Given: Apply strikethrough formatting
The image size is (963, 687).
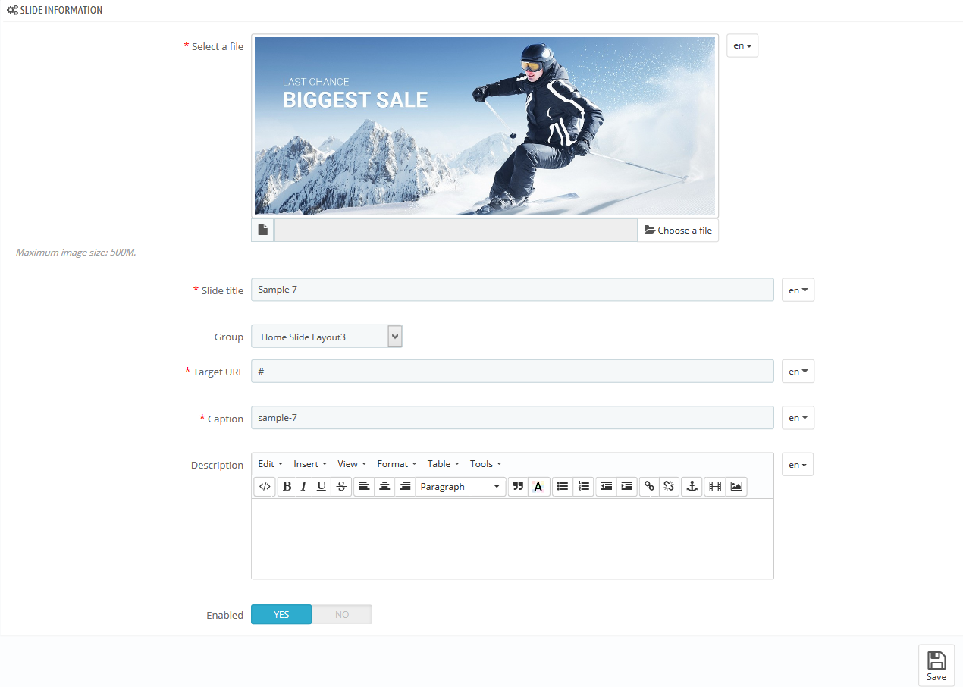Looking at the screenshot, I should [341, 487].
